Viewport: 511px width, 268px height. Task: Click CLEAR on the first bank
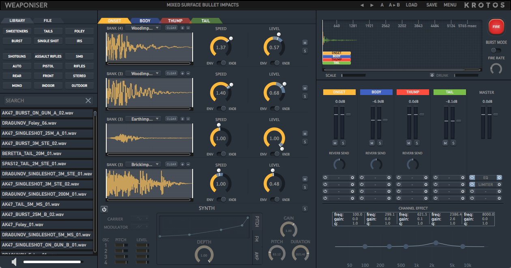pyautogui.click(x=172, y=28)
